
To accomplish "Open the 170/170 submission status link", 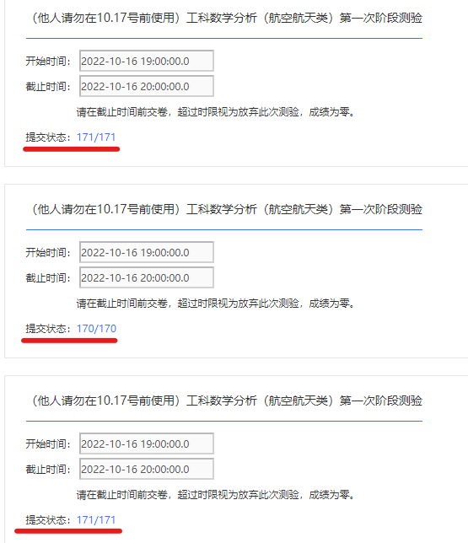I will (x=96, y=328).
